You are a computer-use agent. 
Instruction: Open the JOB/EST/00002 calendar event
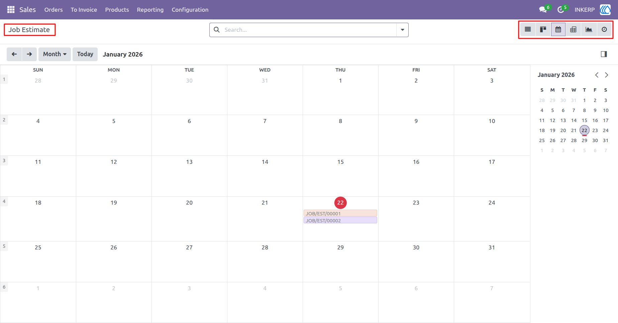pyautogui.click(x=340, y=220)
